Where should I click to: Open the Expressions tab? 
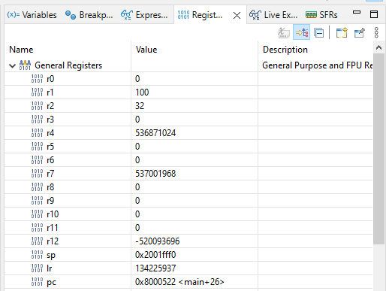(x=144, y=15)
